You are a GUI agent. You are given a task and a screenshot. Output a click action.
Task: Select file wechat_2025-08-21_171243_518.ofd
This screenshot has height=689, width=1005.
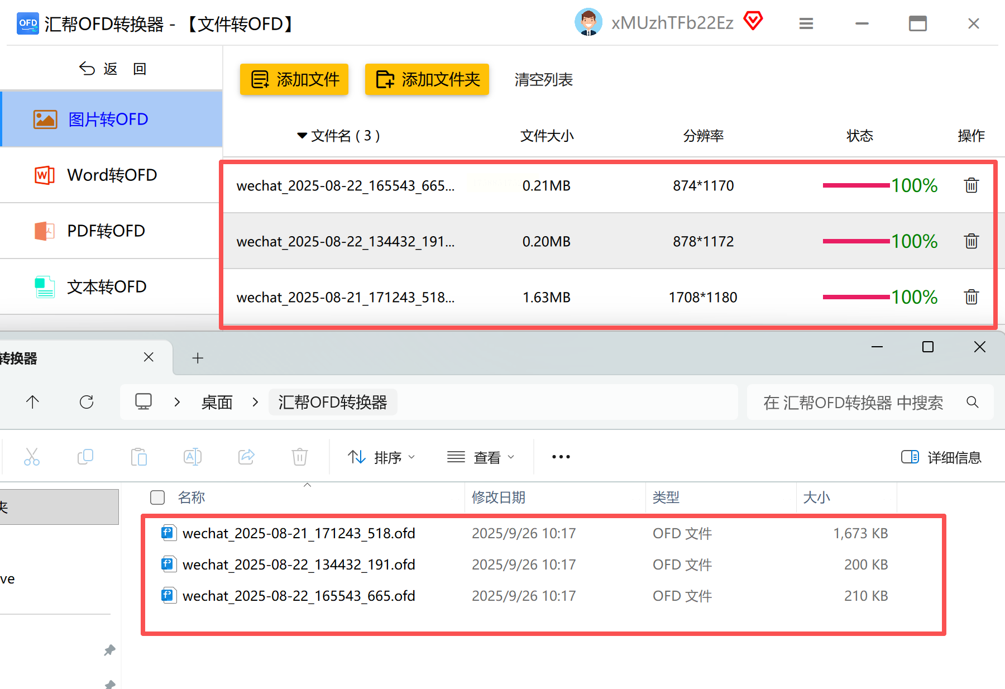pos(299,533)
